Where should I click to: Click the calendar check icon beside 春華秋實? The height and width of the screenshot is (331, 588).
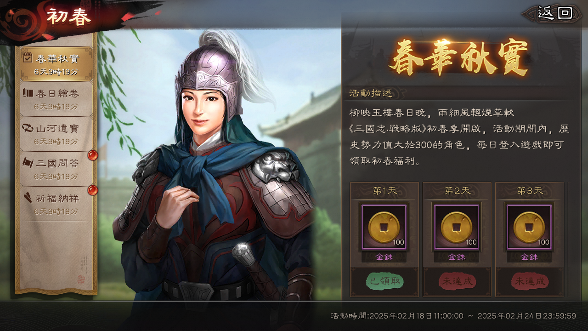(x=28, y=58)
